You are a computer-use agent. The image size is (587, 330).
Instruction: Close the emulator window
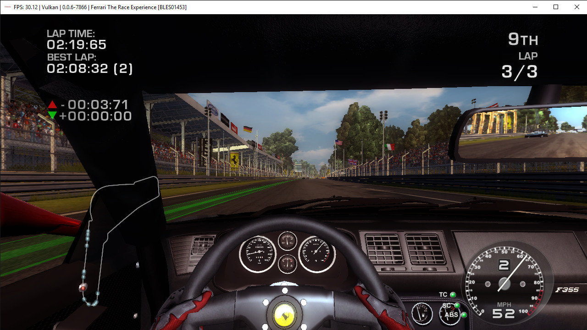(577, 7)
